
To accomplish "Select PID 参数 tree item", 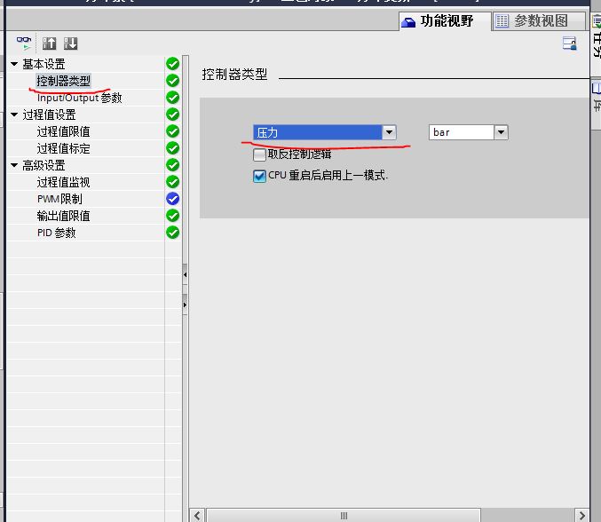I will click(56, 233).
